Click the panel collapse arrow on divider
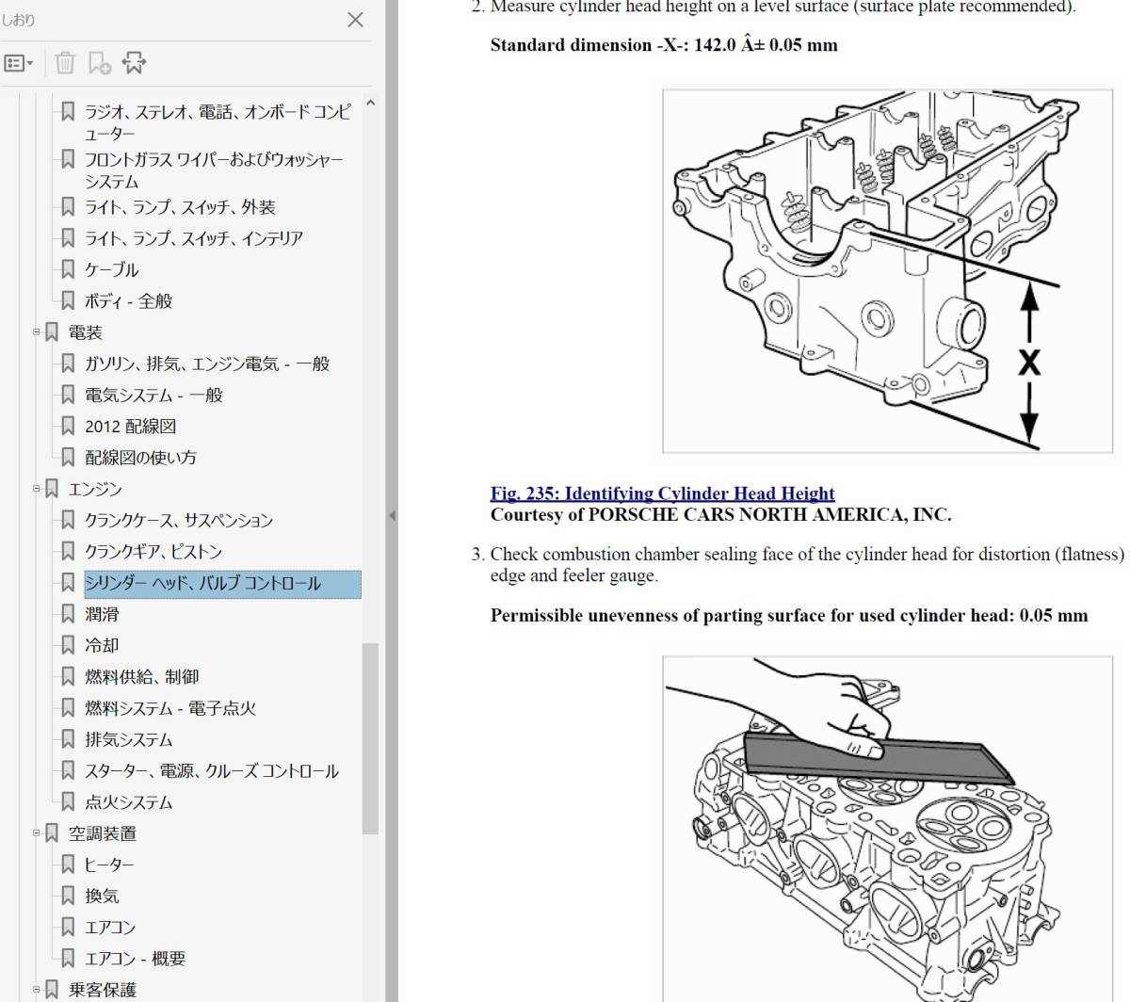The image size is (1130, 1002). tap(392, 515)
